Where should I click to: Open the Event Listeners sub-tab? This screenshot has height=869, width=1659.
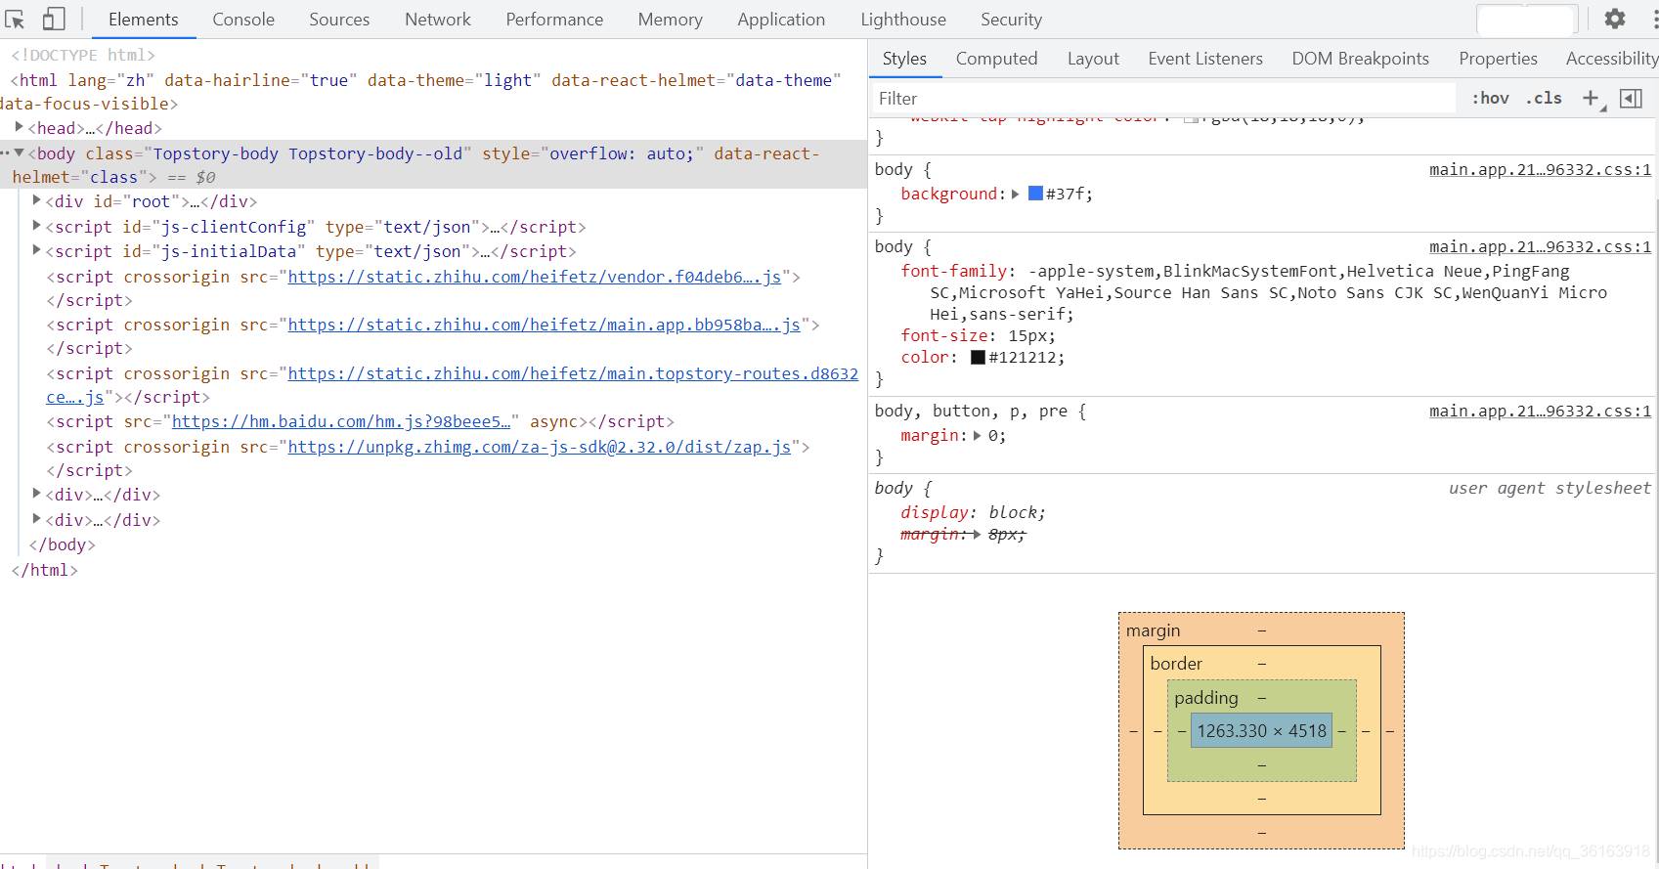point(1205,59)
